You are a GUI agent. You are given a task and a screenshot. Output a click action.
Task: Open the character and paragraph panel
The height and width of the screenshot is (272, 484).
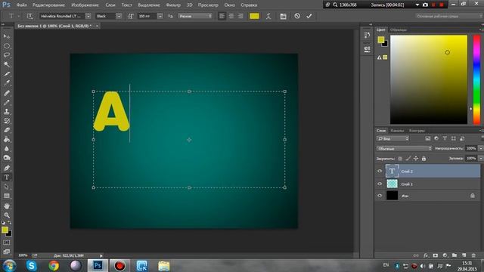point(283,16)
